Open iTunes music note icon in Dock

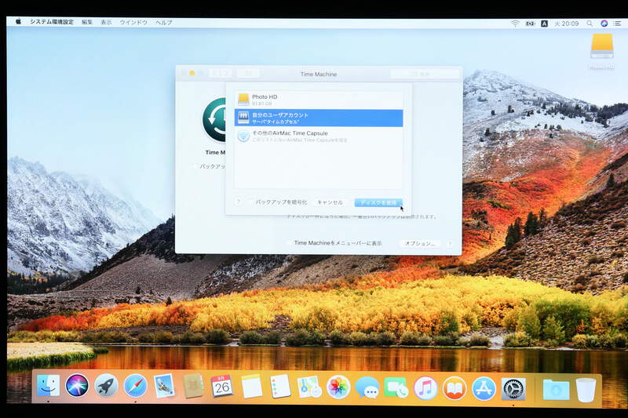click(x=425, y=388)
